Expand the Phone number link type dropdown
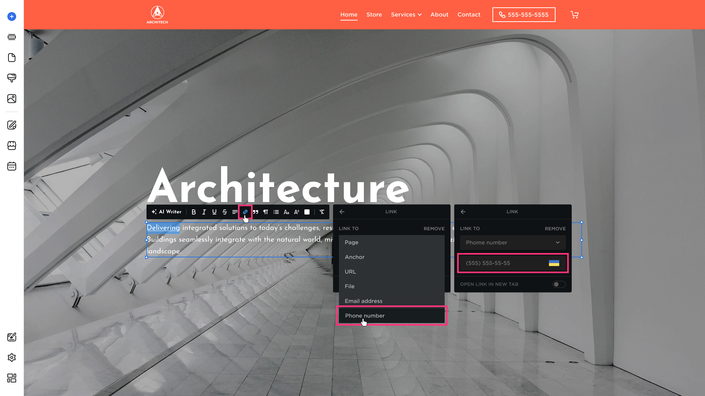Image resolution: width=705 pixels, height=396 pixels. click(x=513, y=243)
